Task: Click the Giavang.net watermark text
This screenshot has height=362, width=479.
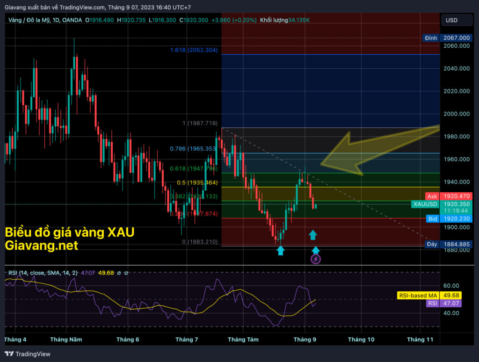Action: point(41,245)
